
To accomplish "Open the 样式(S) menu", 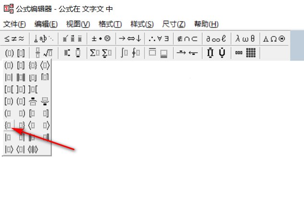I will click(142, 24).
